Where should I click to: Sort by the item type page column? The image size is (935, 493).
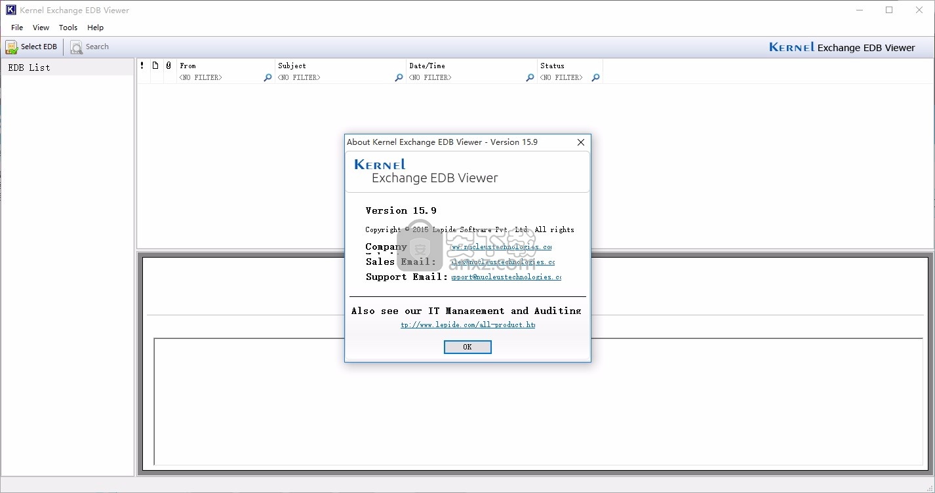pyautogui.click(x=155, y=66)
